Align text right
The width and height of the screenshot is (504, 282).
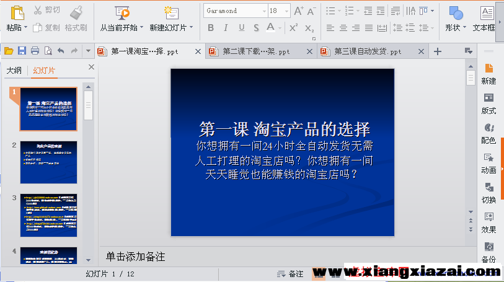(356, 29)
